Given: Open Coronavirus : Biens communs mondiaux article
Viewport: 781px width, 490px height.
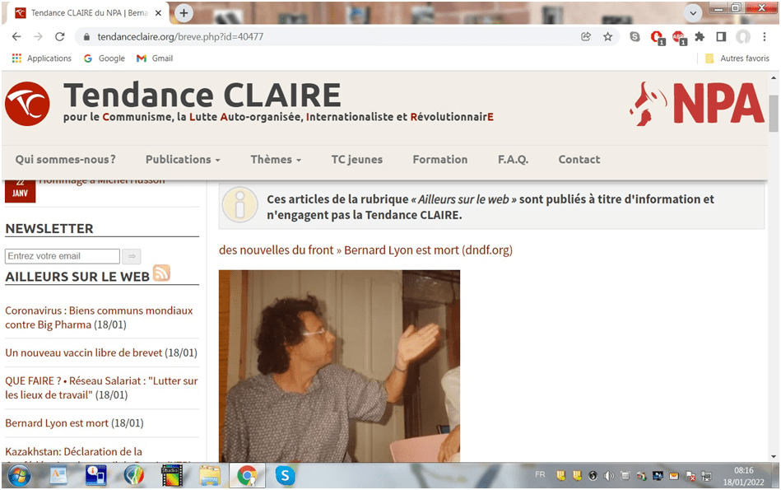Looking at the screenshot, I should (99, 318).
